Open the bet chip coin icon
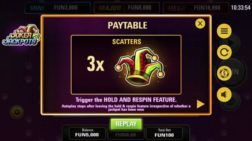The image size is (252, 141). pyautogui.click(x=224, y=73)
